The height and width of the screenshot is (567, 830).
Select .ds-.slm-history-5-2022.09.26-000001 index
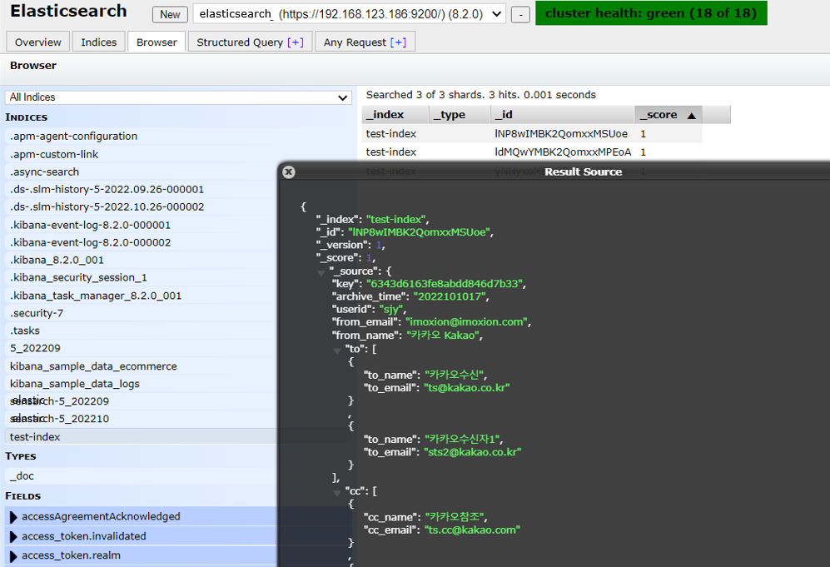(141, 189)
